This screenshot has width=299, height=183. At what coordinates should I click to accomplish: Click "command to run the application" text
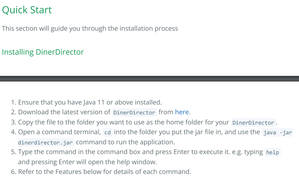point(125,142)
